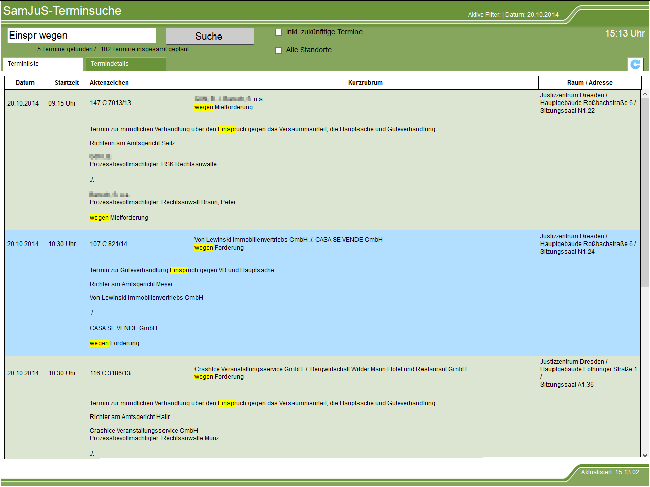Image resolution: width=650 pixels, height=487 pixels.
Task: Click the 10:30 Uhr time in row 116 C 3186/13
Action: (62, 373)
